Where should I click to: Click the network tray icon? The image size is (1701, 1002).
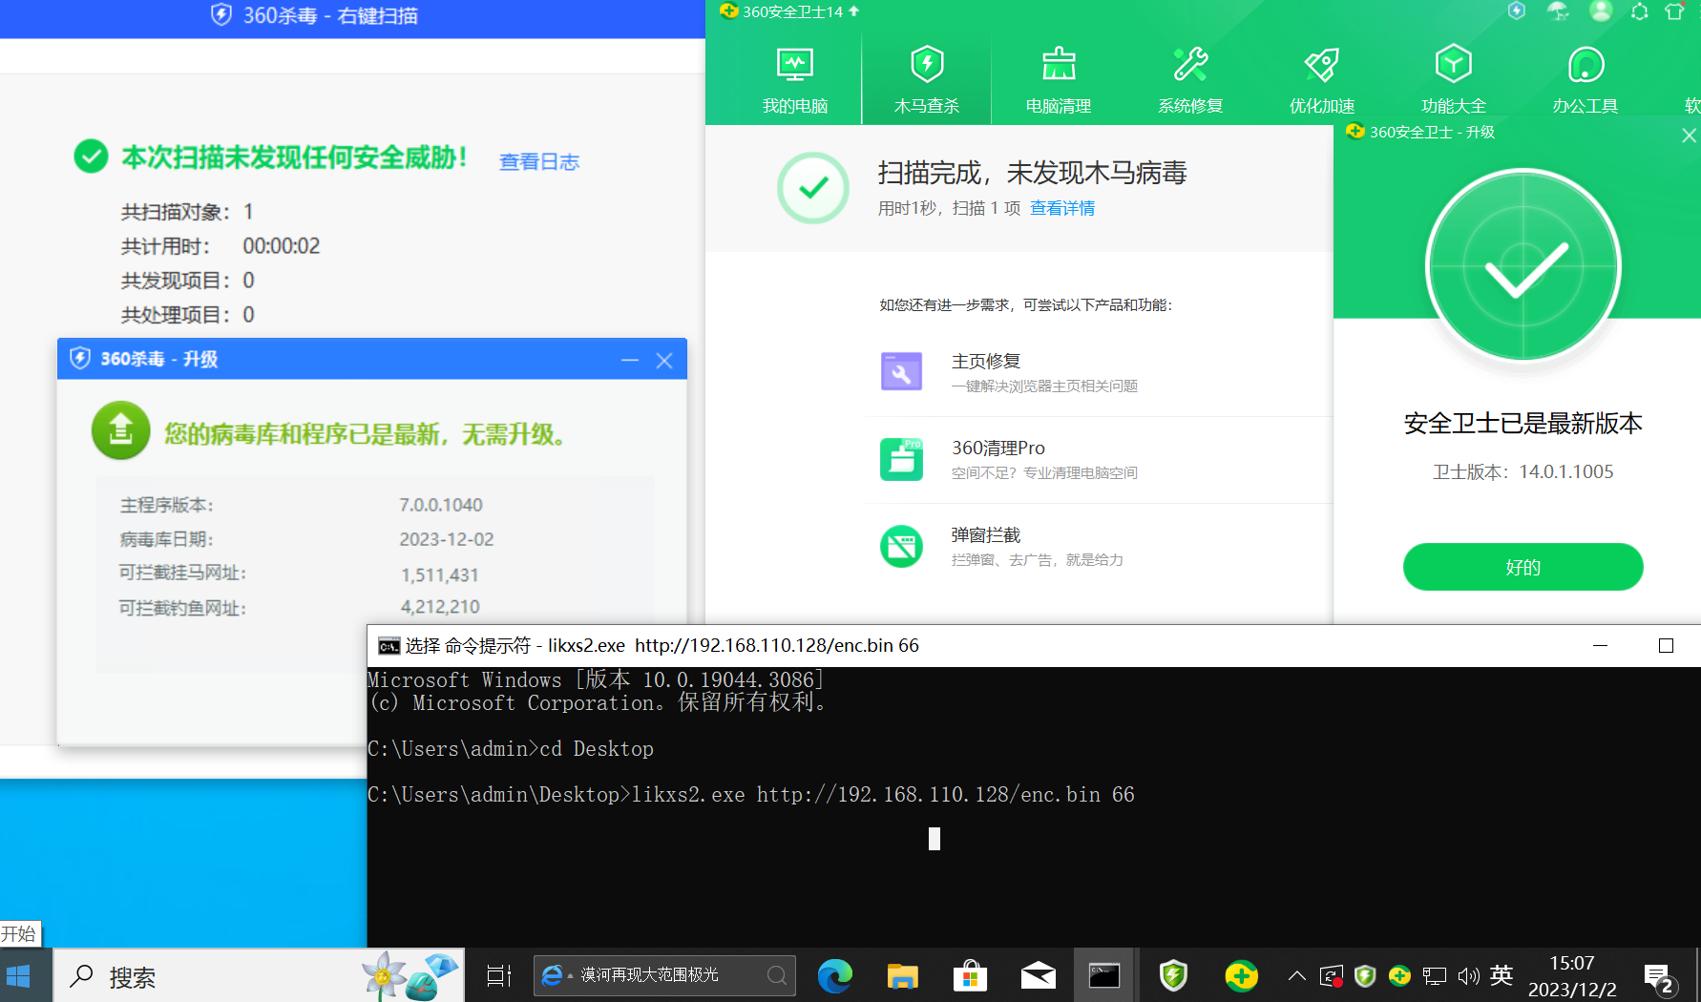(1434, 976)
